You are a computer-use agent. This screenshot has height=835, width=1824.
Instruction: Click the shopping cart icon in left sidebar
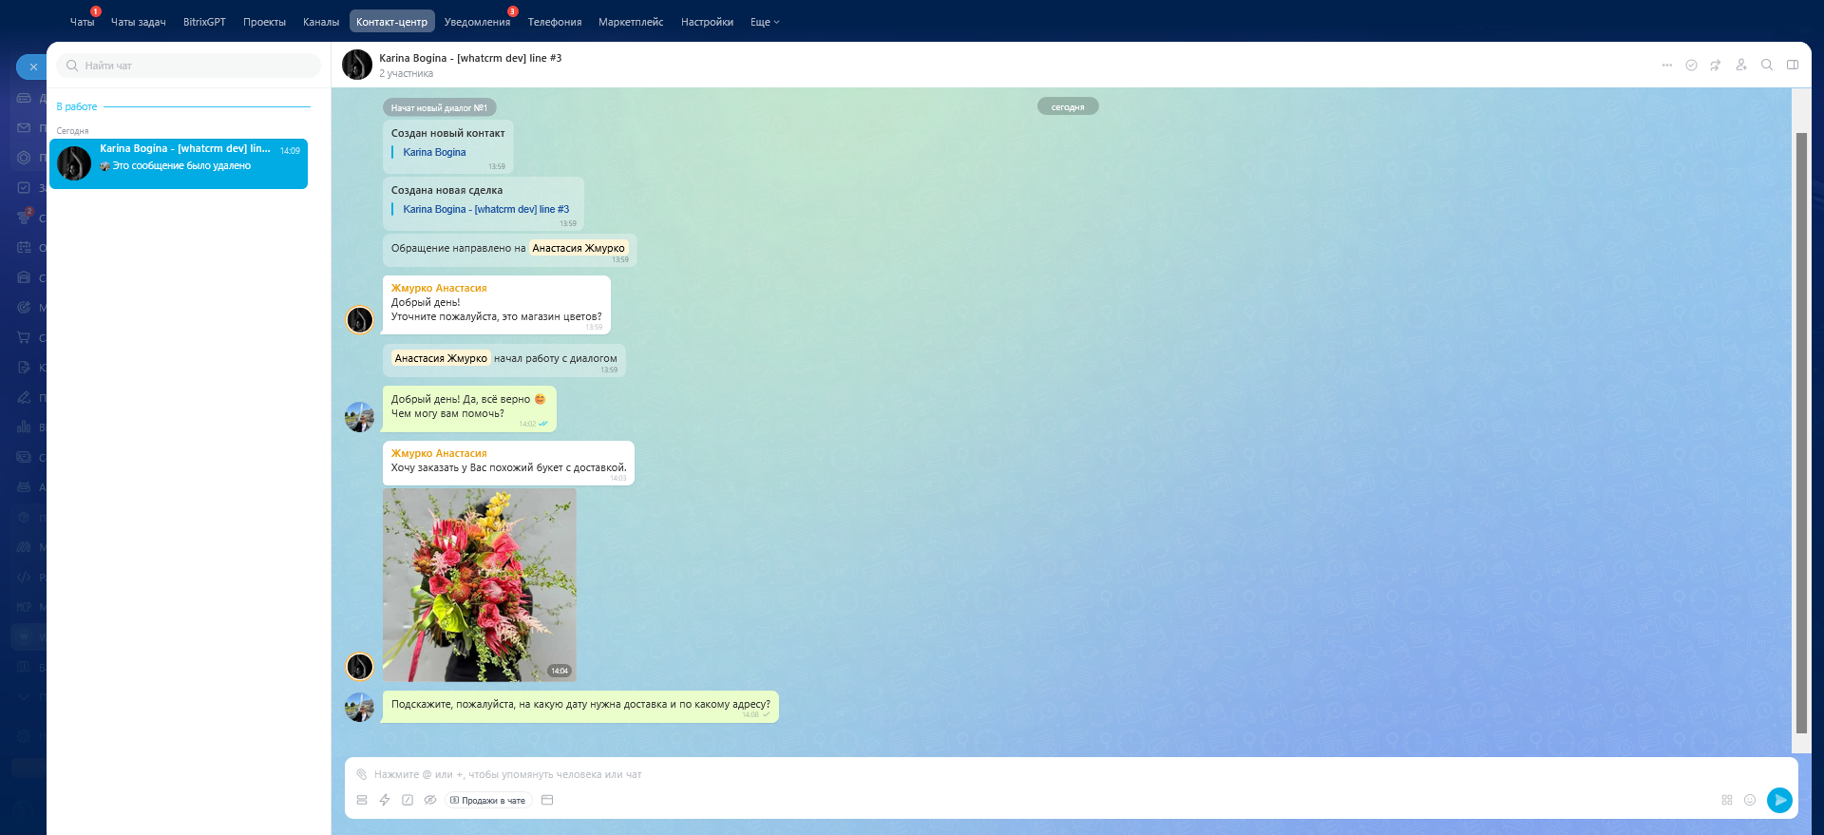point(24,337)
